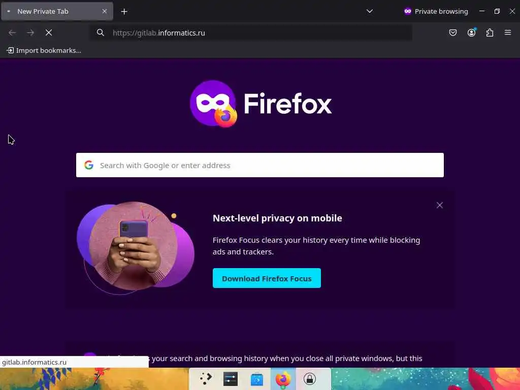Open the Firefox account icon
Viewport: 520px width, 390px height.
pos(471,32)
